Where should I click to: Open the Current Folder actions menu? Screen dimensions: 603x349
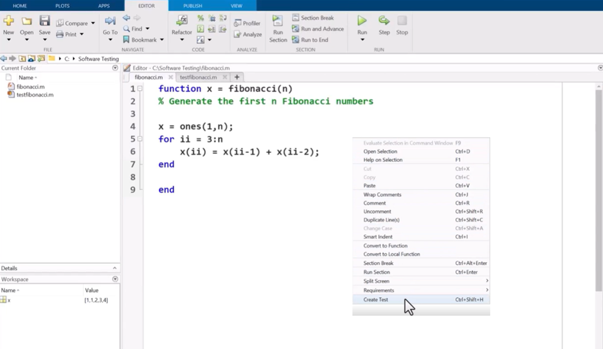(113, 68)
